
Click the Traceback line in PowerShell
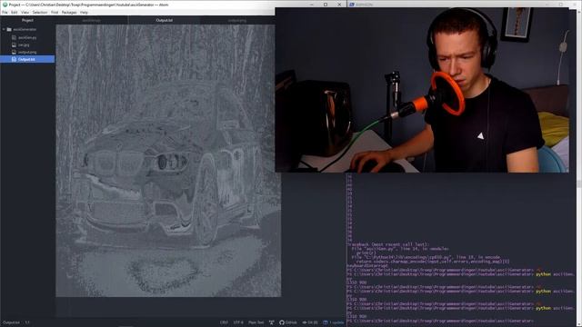387,244
